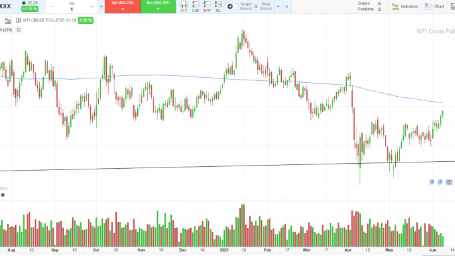Image resolution: width=455 pixels, height=256 pixels.
Task: Click the Sell ($65,290) button
Action: [x=122, y=6]
